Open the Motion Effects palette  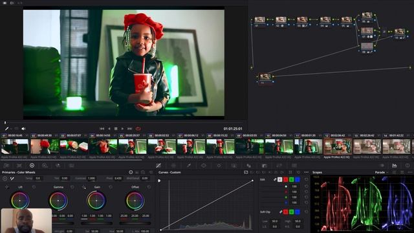tap(71, 166)
